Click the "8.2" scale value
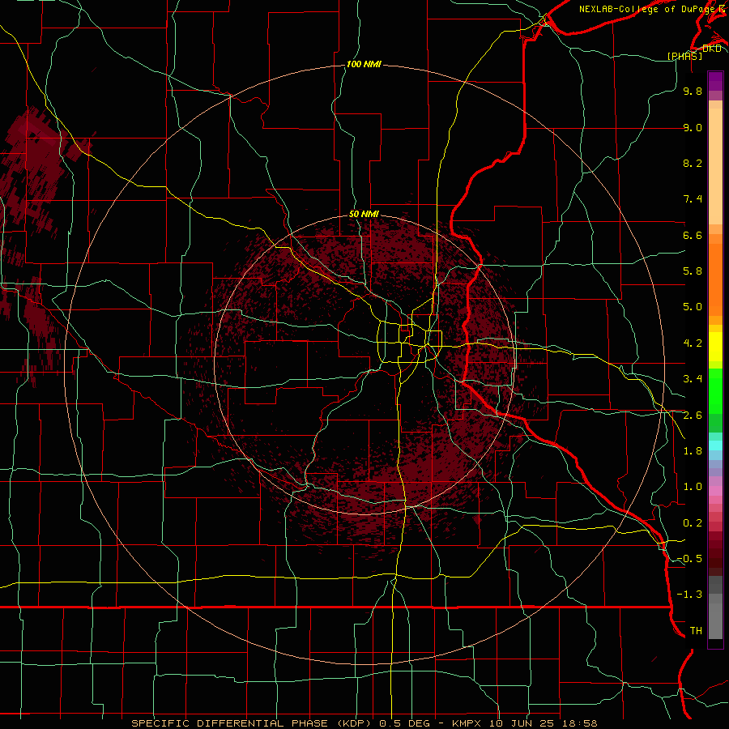Viewport: 729px width, 729px height. click(693, 163)
